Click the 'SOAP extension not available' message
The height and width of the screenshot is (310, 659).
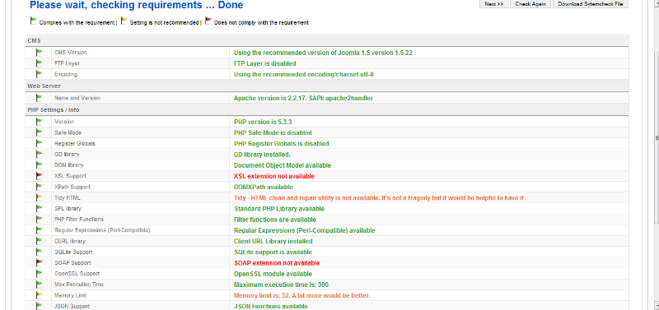(x=277, y=263)
